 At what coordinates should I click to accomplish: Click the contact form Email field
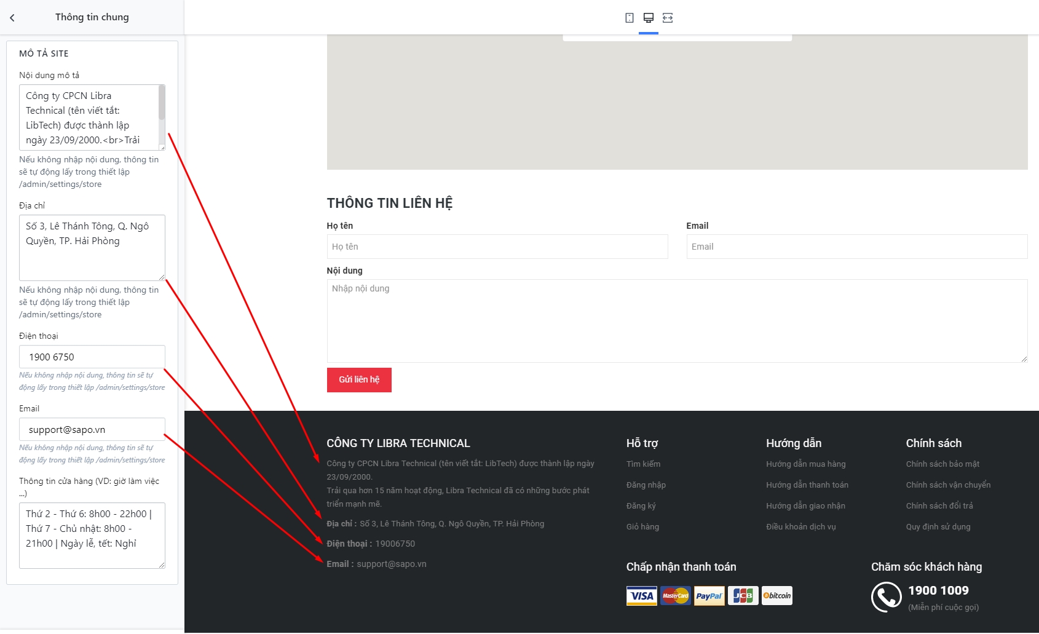pyautogui.click(x=857, y=247)
